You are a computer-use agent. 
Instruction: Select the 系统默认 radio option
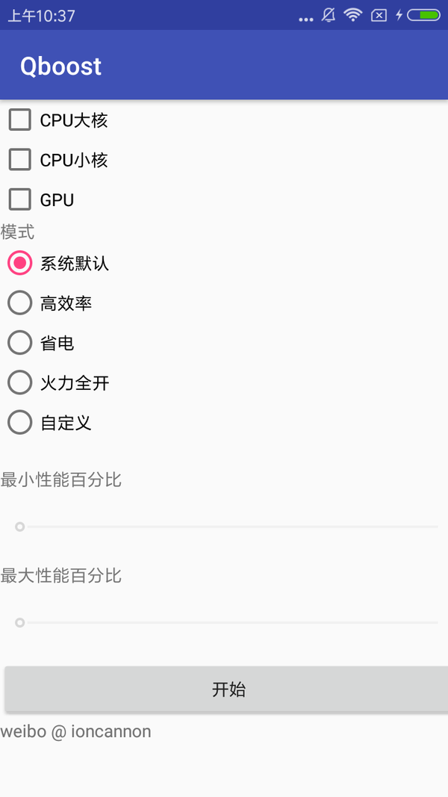click(20, 263)
